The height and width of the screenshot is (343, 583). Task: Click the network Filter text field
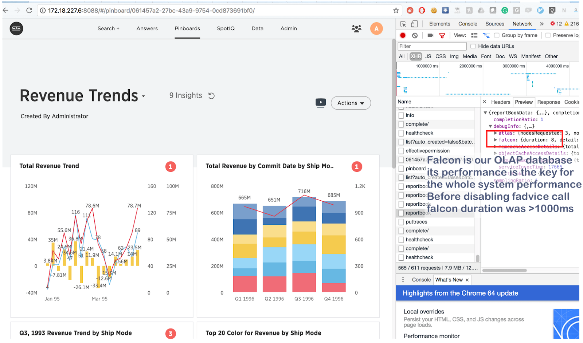(432, 46)
